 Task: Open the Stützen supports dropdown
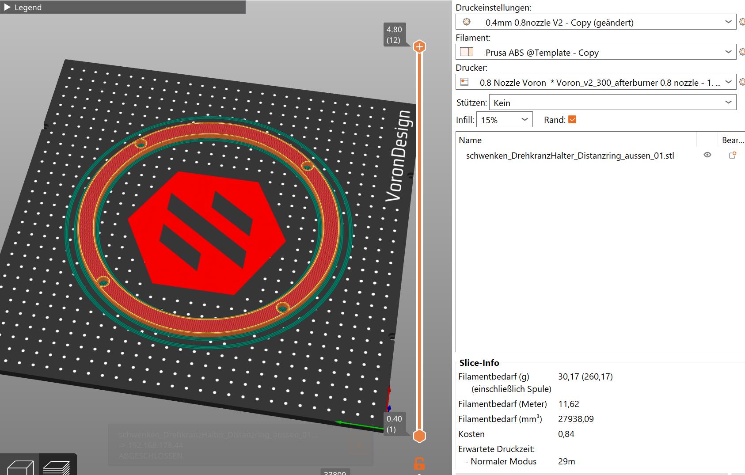pyautogui.click(x=612, y=103)
